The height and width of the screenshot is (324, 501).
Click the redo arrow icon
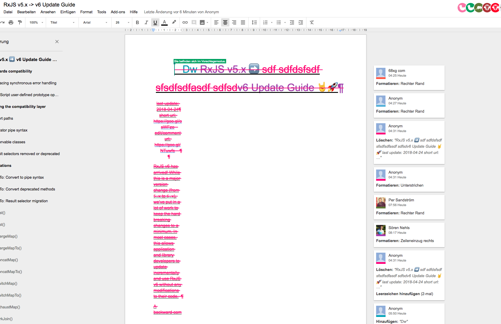coord(2,22)
